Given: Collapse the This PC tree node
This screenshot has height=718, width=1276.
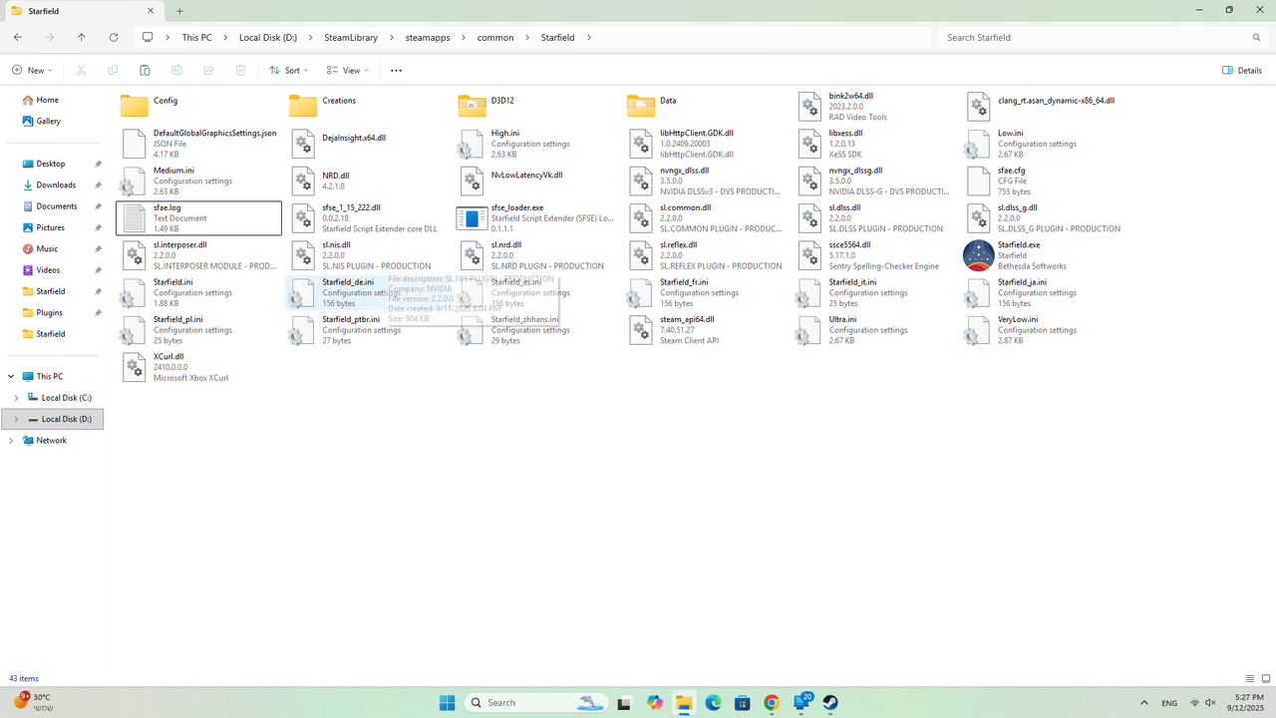Looking at the screenshot, I should (12, 377).
